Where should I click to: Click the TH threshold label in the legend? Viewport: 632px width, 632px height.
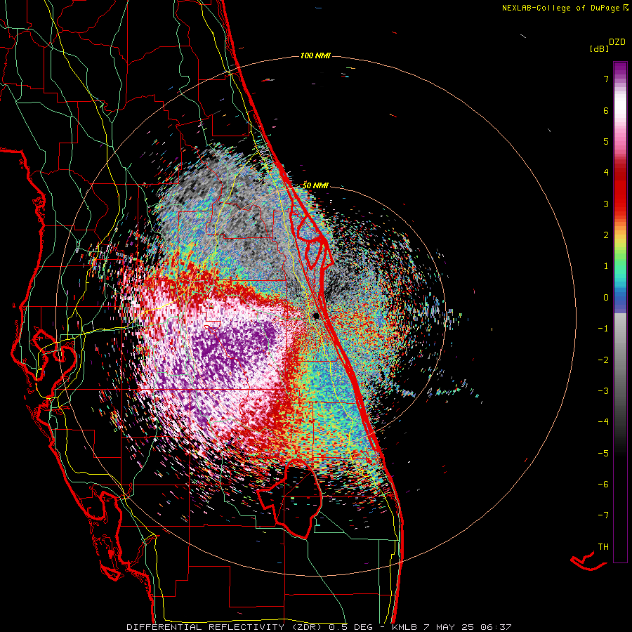(x=603, y=547)
